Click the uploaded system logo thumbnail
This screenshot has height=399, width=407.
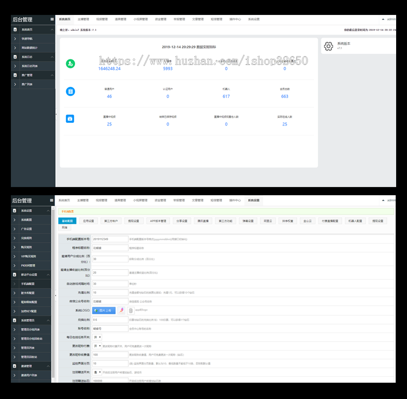point(122,310)
